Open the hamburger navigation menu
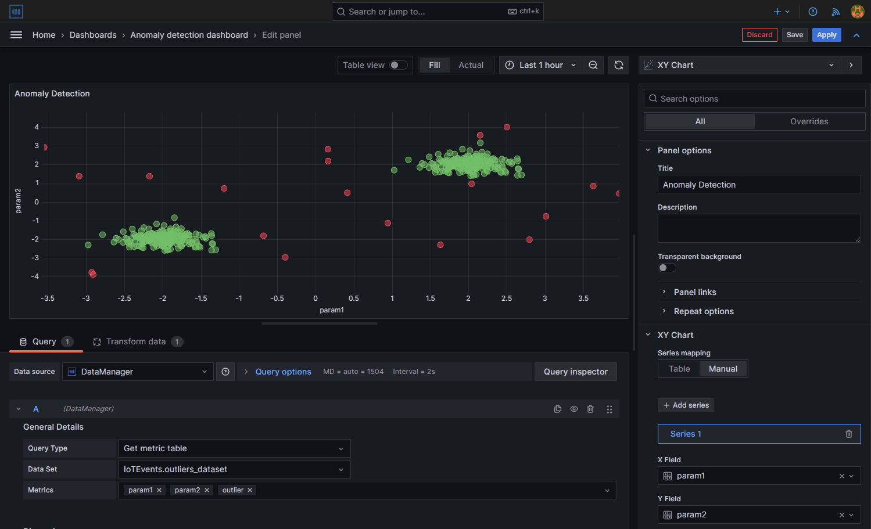The image size is (871, 529). tap(16, 35)
